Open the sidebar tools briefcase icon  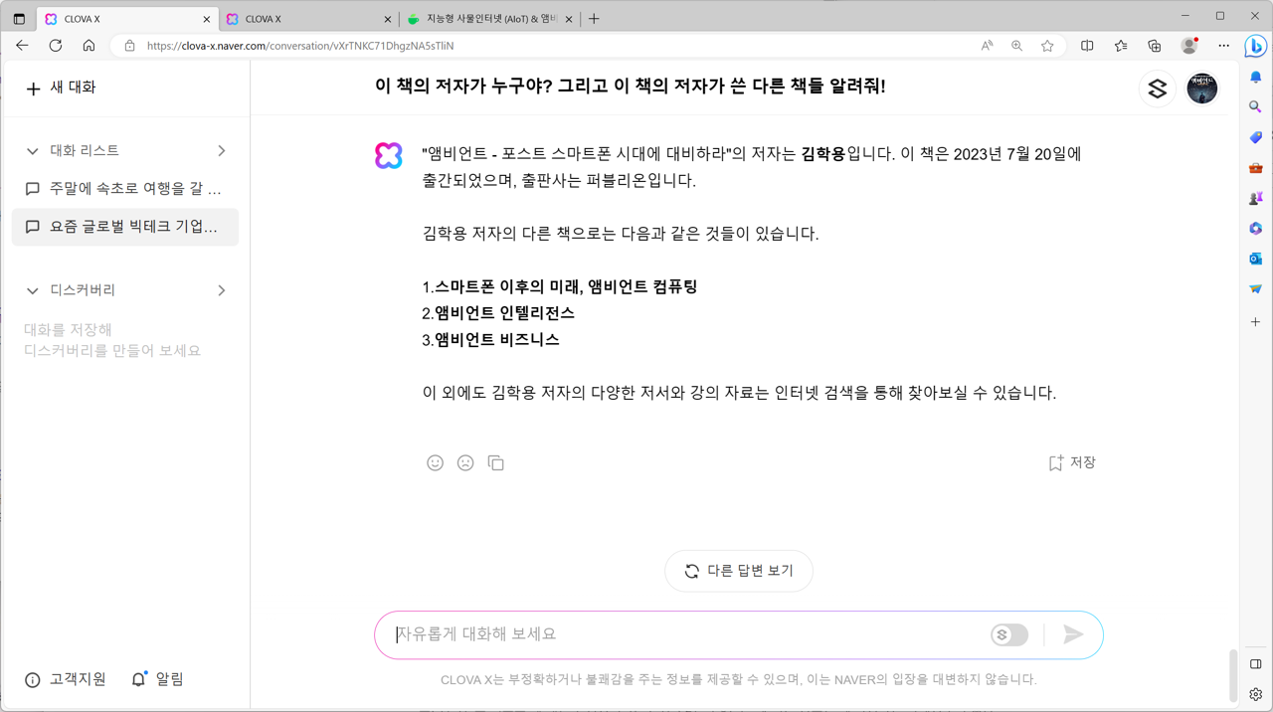[x=1255, y=168]
